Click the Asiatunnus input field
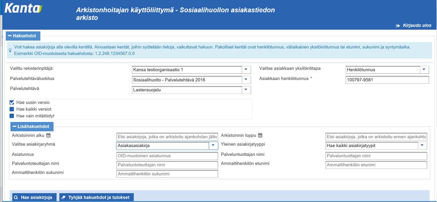This screenshot has height=202, width=437. [167, 156]
